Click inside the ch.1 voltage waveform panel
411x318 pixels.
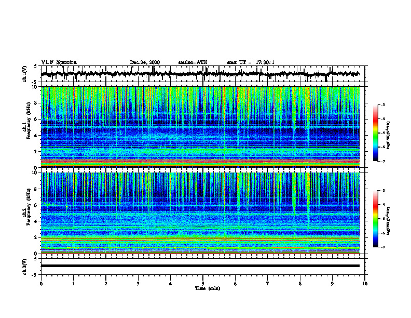(x=203, y=74)
